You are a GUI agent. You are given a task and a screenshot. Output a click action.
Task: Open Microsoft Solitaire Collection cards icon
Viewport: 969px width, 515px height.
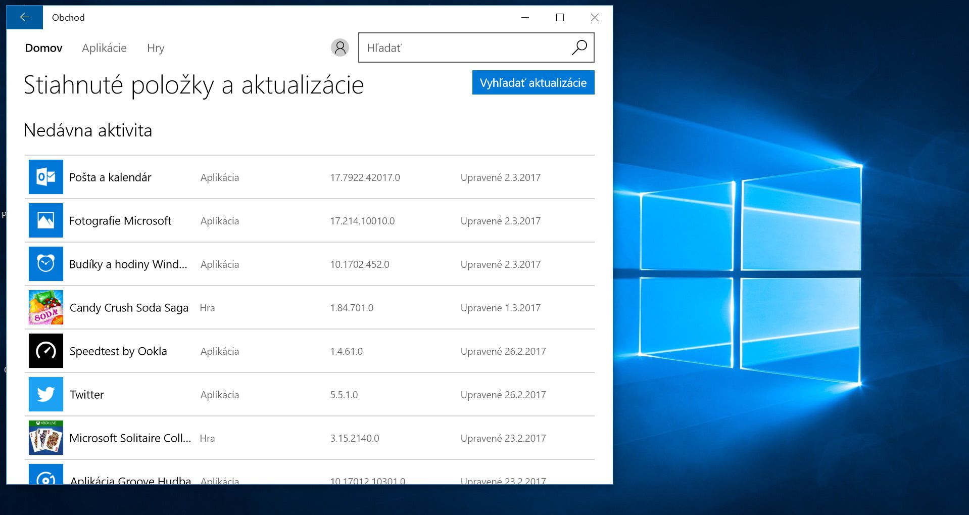(x=46, y=438)
